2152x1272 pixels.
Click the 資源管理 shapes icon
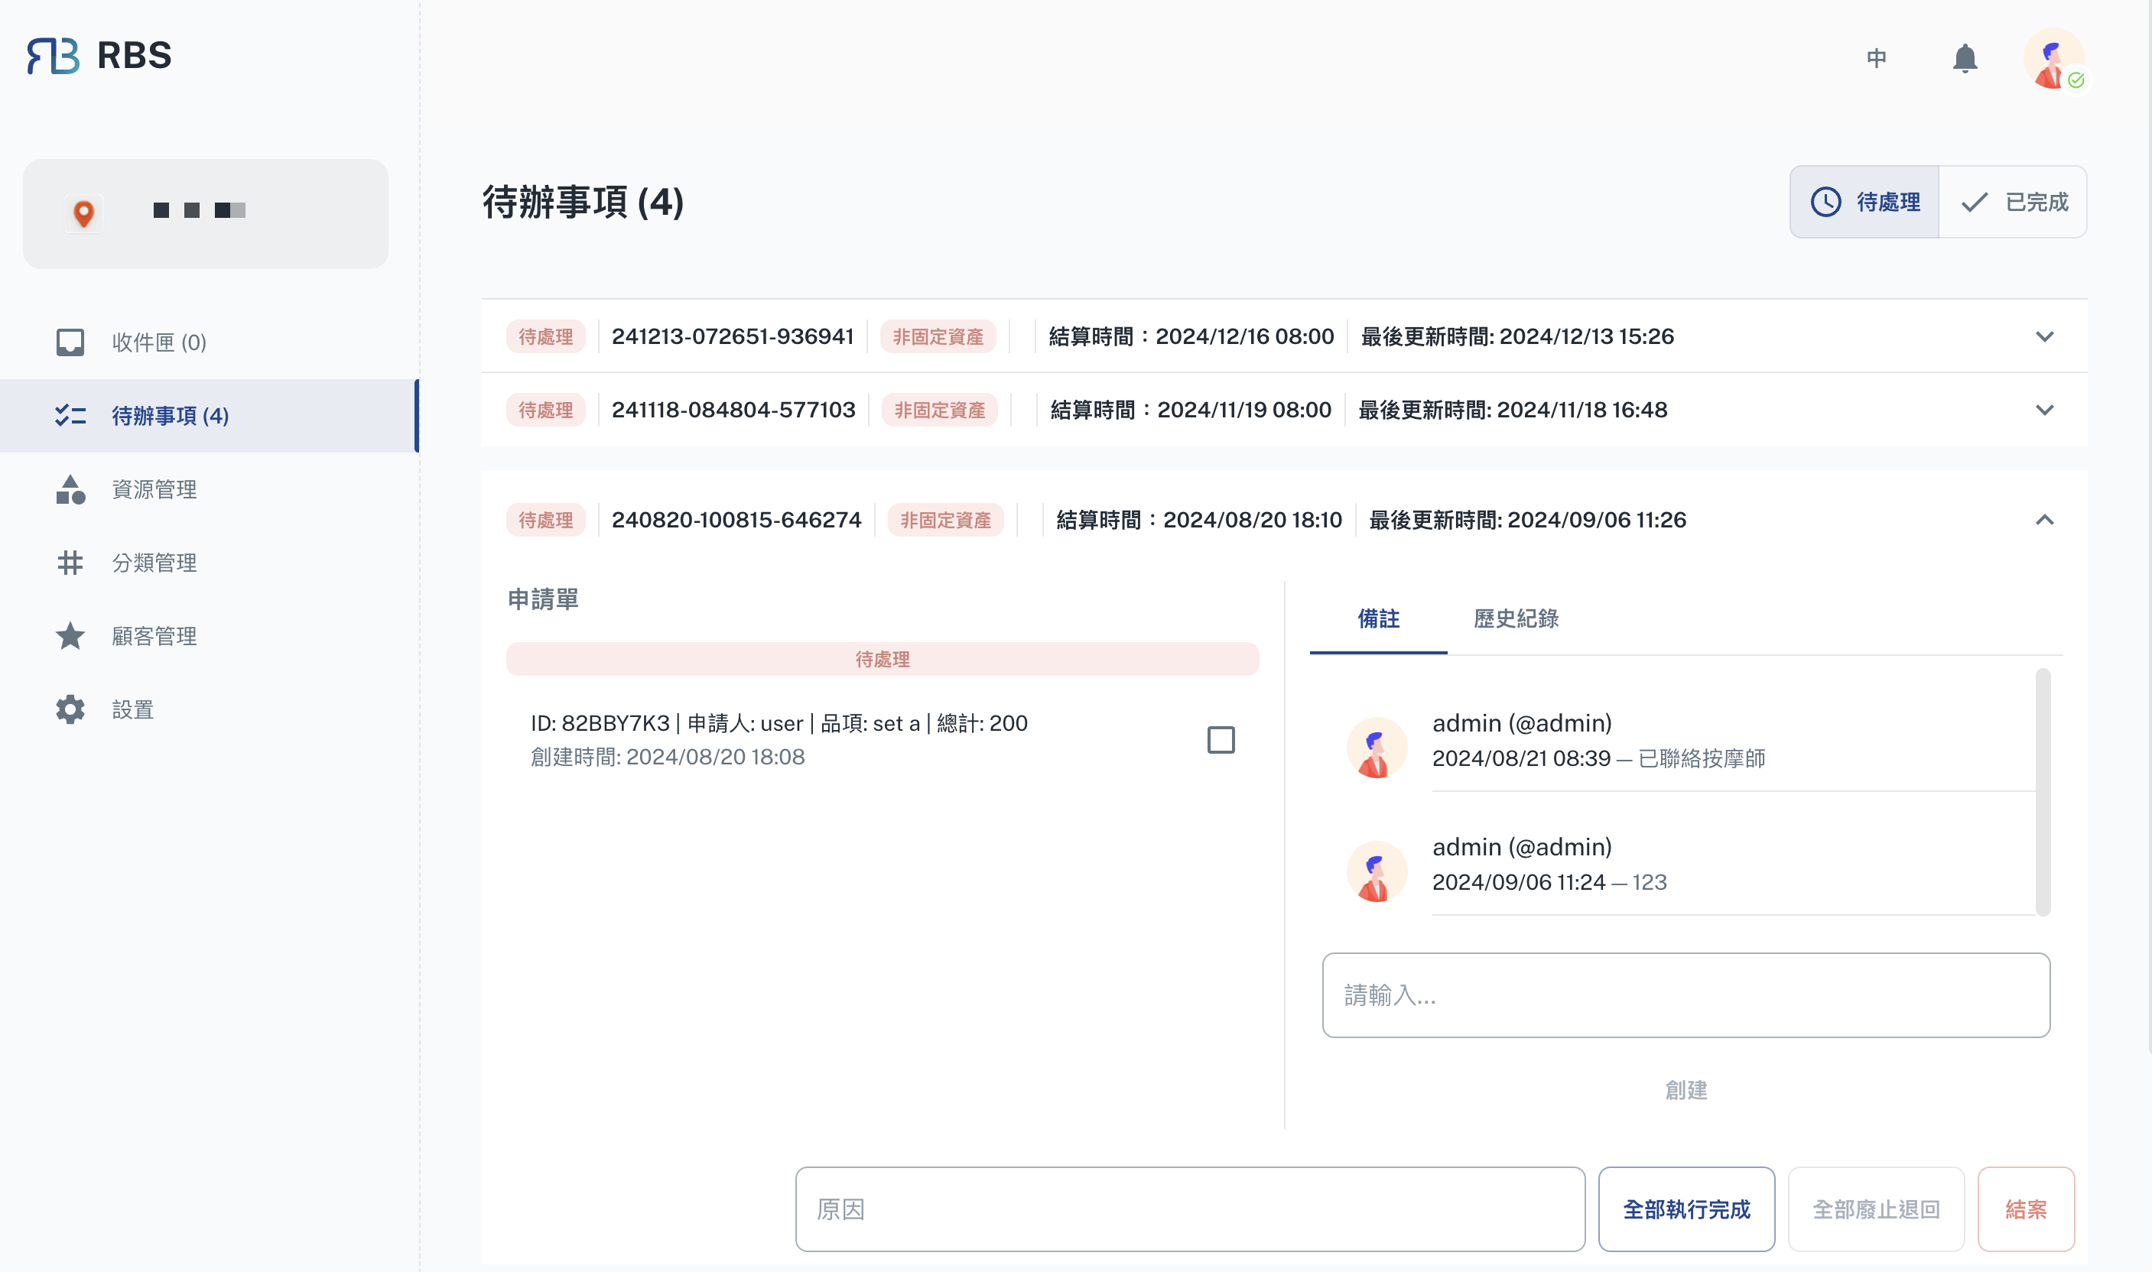(70, 489)
